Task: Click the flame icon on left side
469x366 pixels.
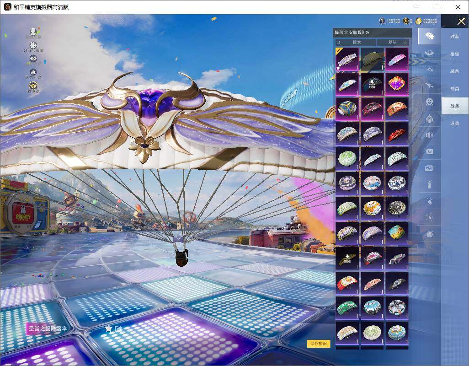Action: coord(33,72)
